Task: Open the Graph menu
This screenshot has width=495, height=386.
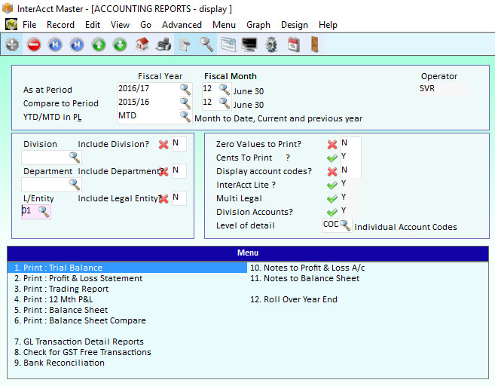Action: point(258,25)
